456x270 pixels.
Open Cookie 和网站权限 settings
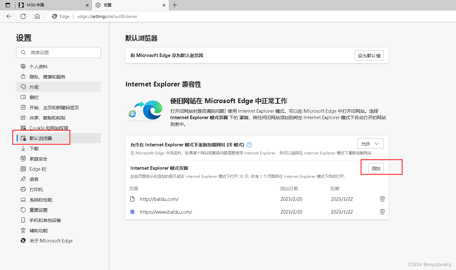(x=58, y=128)
